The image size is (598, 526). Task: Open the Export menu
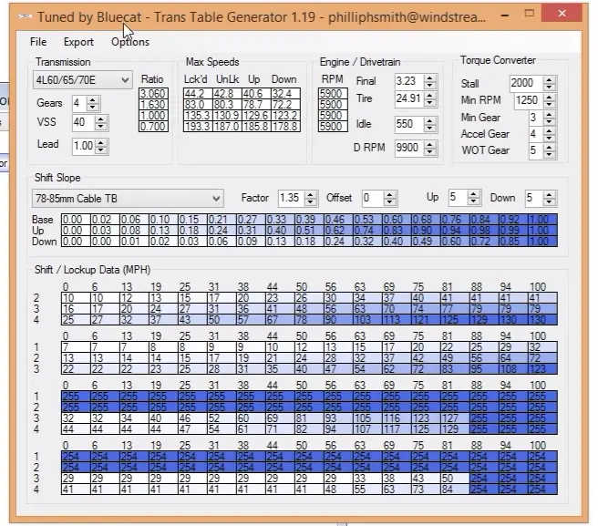click(78, 42)
